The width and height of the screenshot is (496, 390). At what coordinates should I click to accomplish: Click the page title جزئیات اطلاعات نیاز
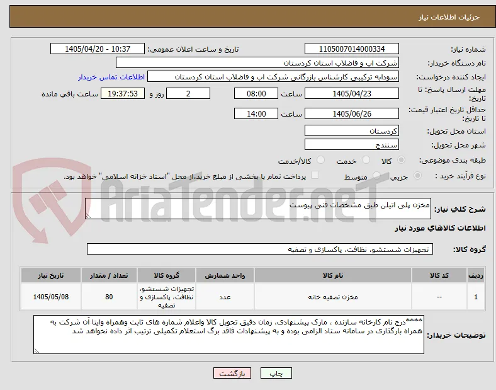(449, 17)
